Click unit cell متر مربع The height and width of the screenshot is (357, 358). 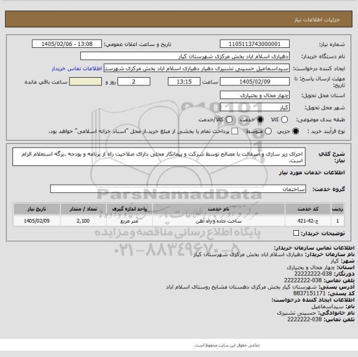pyautogui.click(x=129, y=221)
